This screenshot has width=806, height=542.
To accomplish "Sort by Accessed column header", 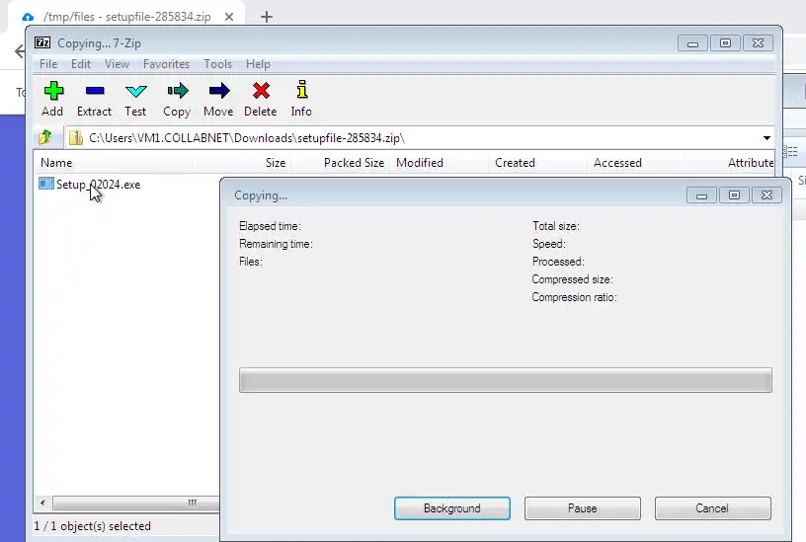I will [x=636, y=163].
